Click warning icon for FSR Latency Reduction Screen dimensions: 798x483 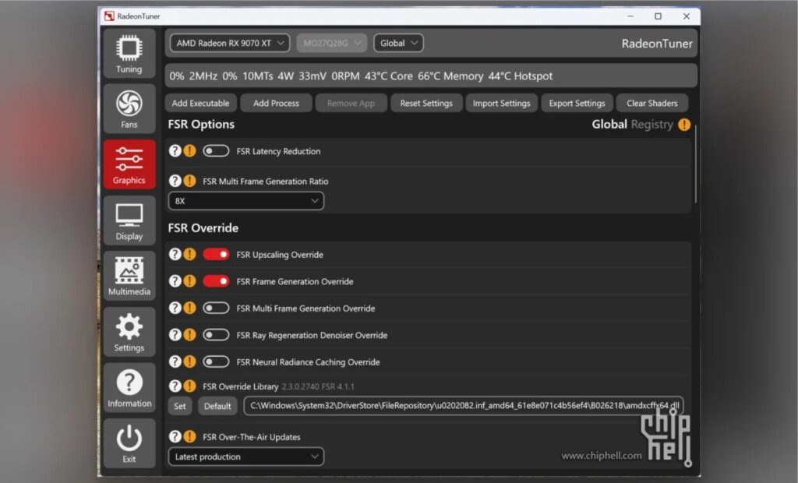(x=189, y=151)
